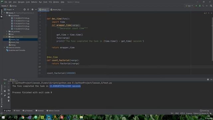Open the Navigate menu

pos(21,2)
